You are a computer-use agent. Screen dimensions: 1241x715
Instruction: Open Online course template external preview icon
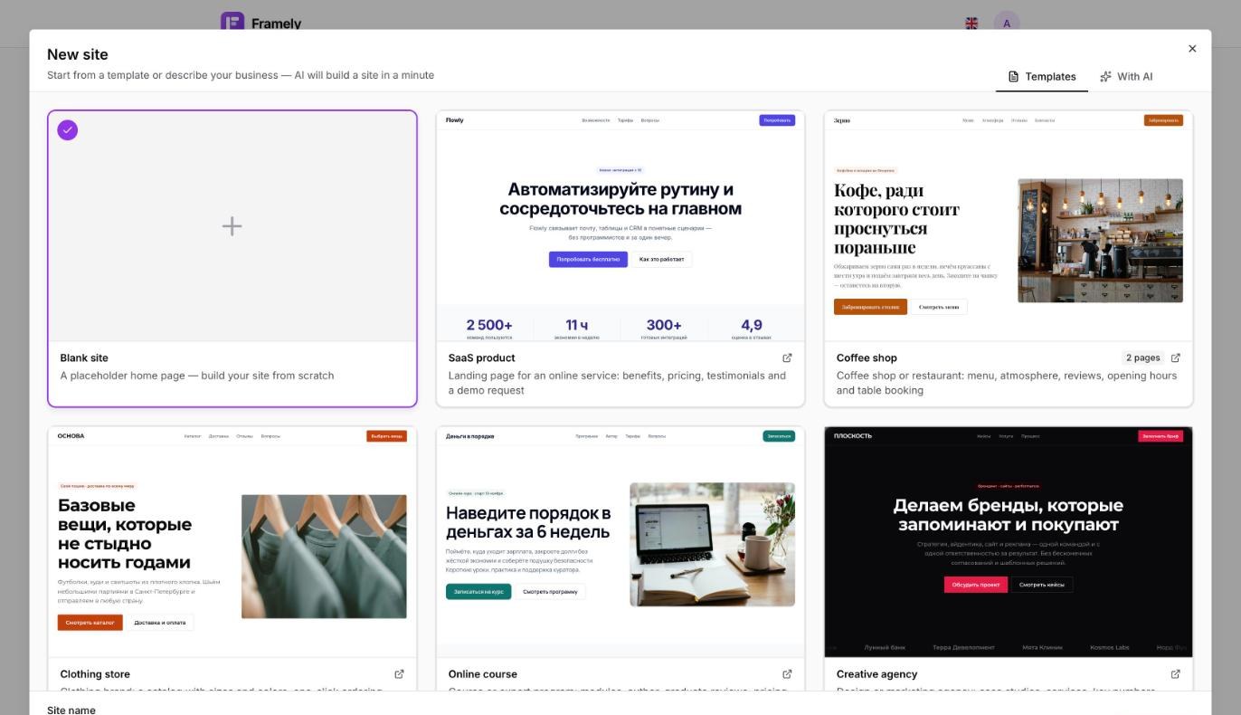(787, 673)
